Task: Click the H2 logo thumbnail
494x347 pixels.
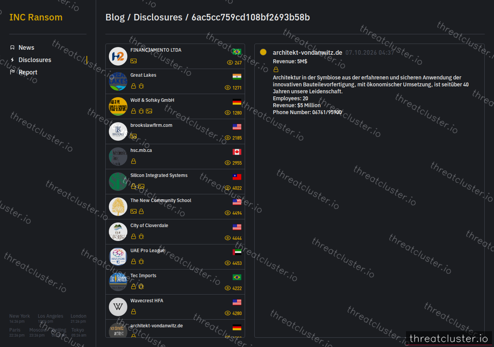Action: (118, 56)
